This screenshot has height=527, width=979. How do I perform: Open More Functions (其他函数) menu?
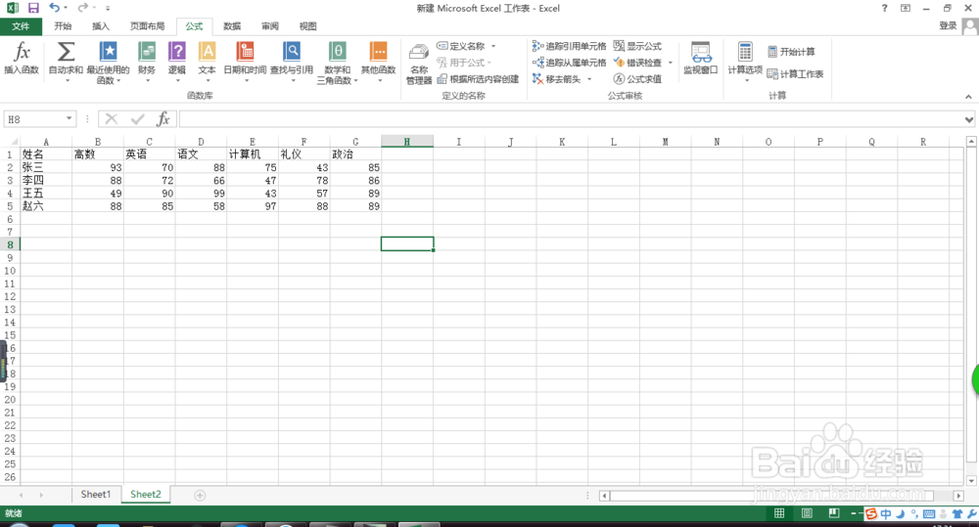point(378,62)
